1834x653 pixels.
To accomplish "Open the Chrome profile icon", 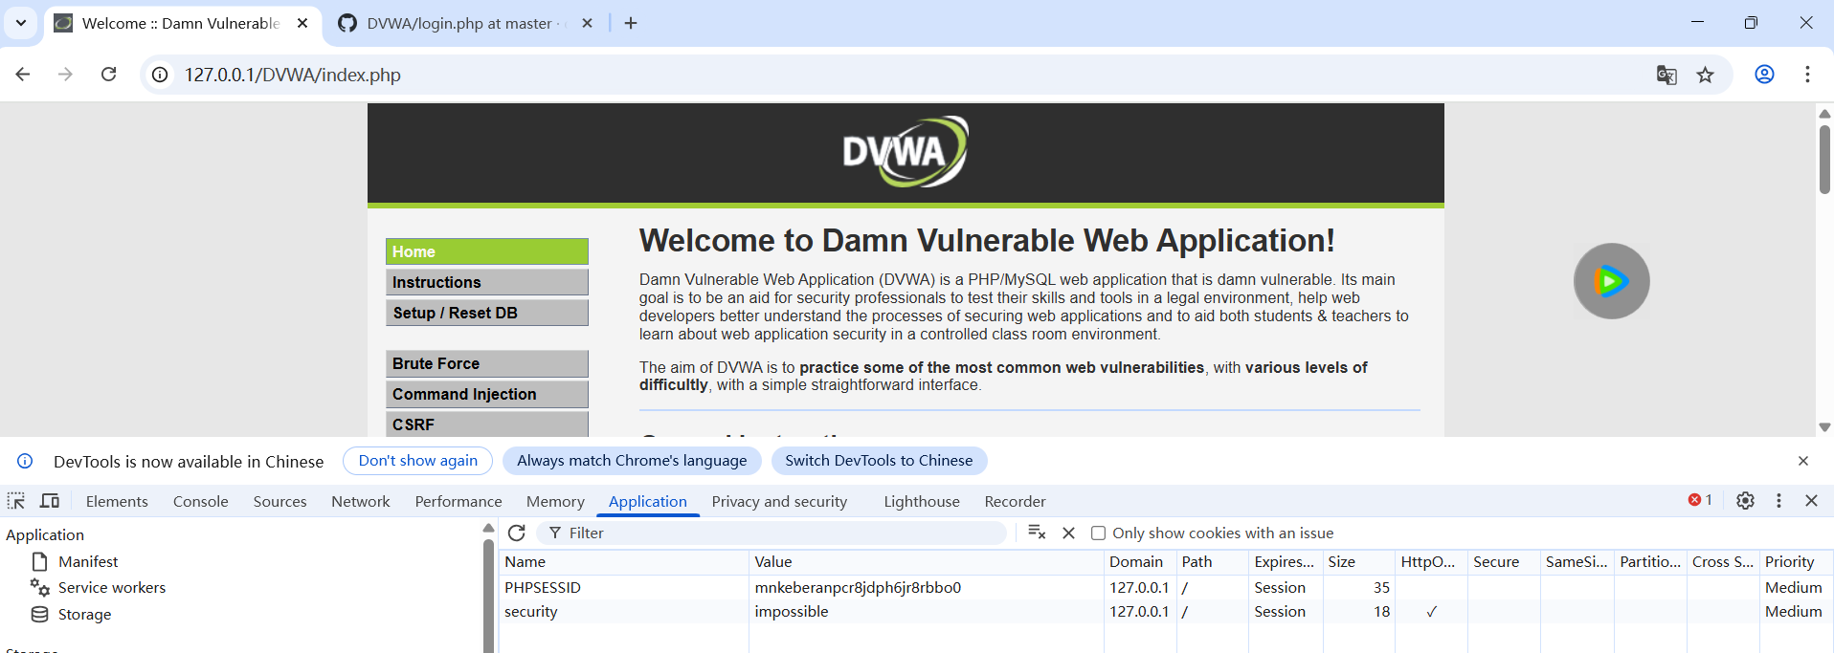I will (1764, 75).
